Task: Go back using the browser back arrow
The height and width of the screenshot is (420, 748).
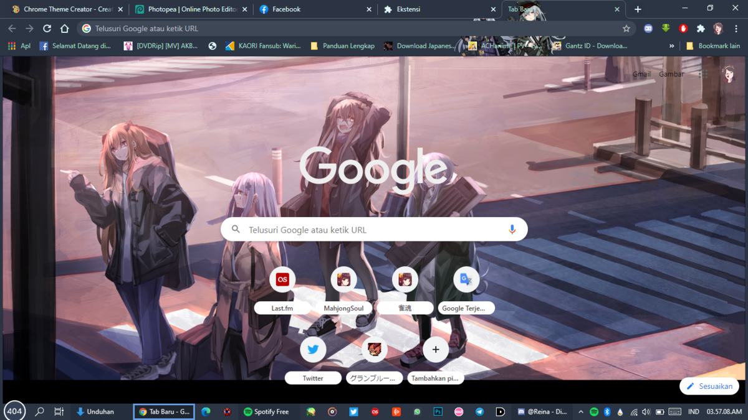Action: point(12,29)
